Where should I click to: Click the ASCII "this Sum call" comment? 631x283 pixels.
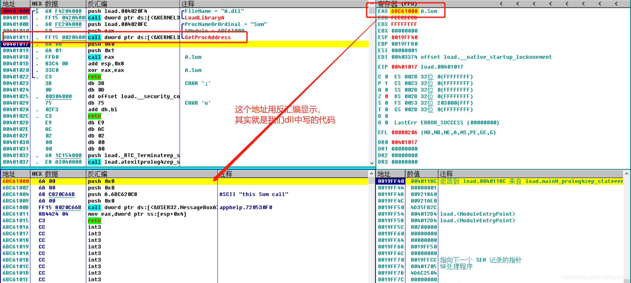click(254, 194)
